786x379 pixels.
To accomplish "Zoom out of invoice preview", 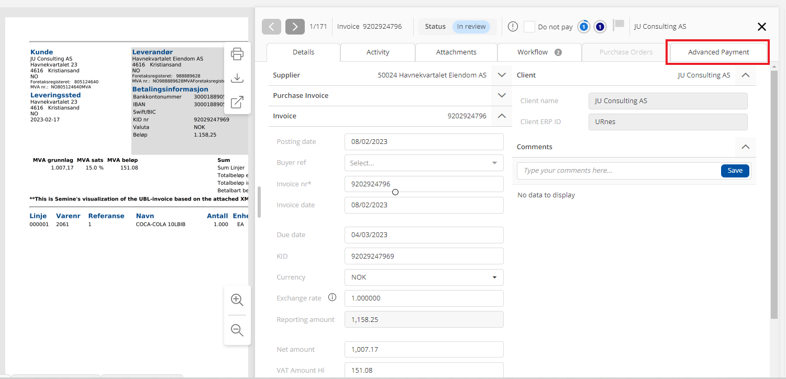I will coord(237,330).
